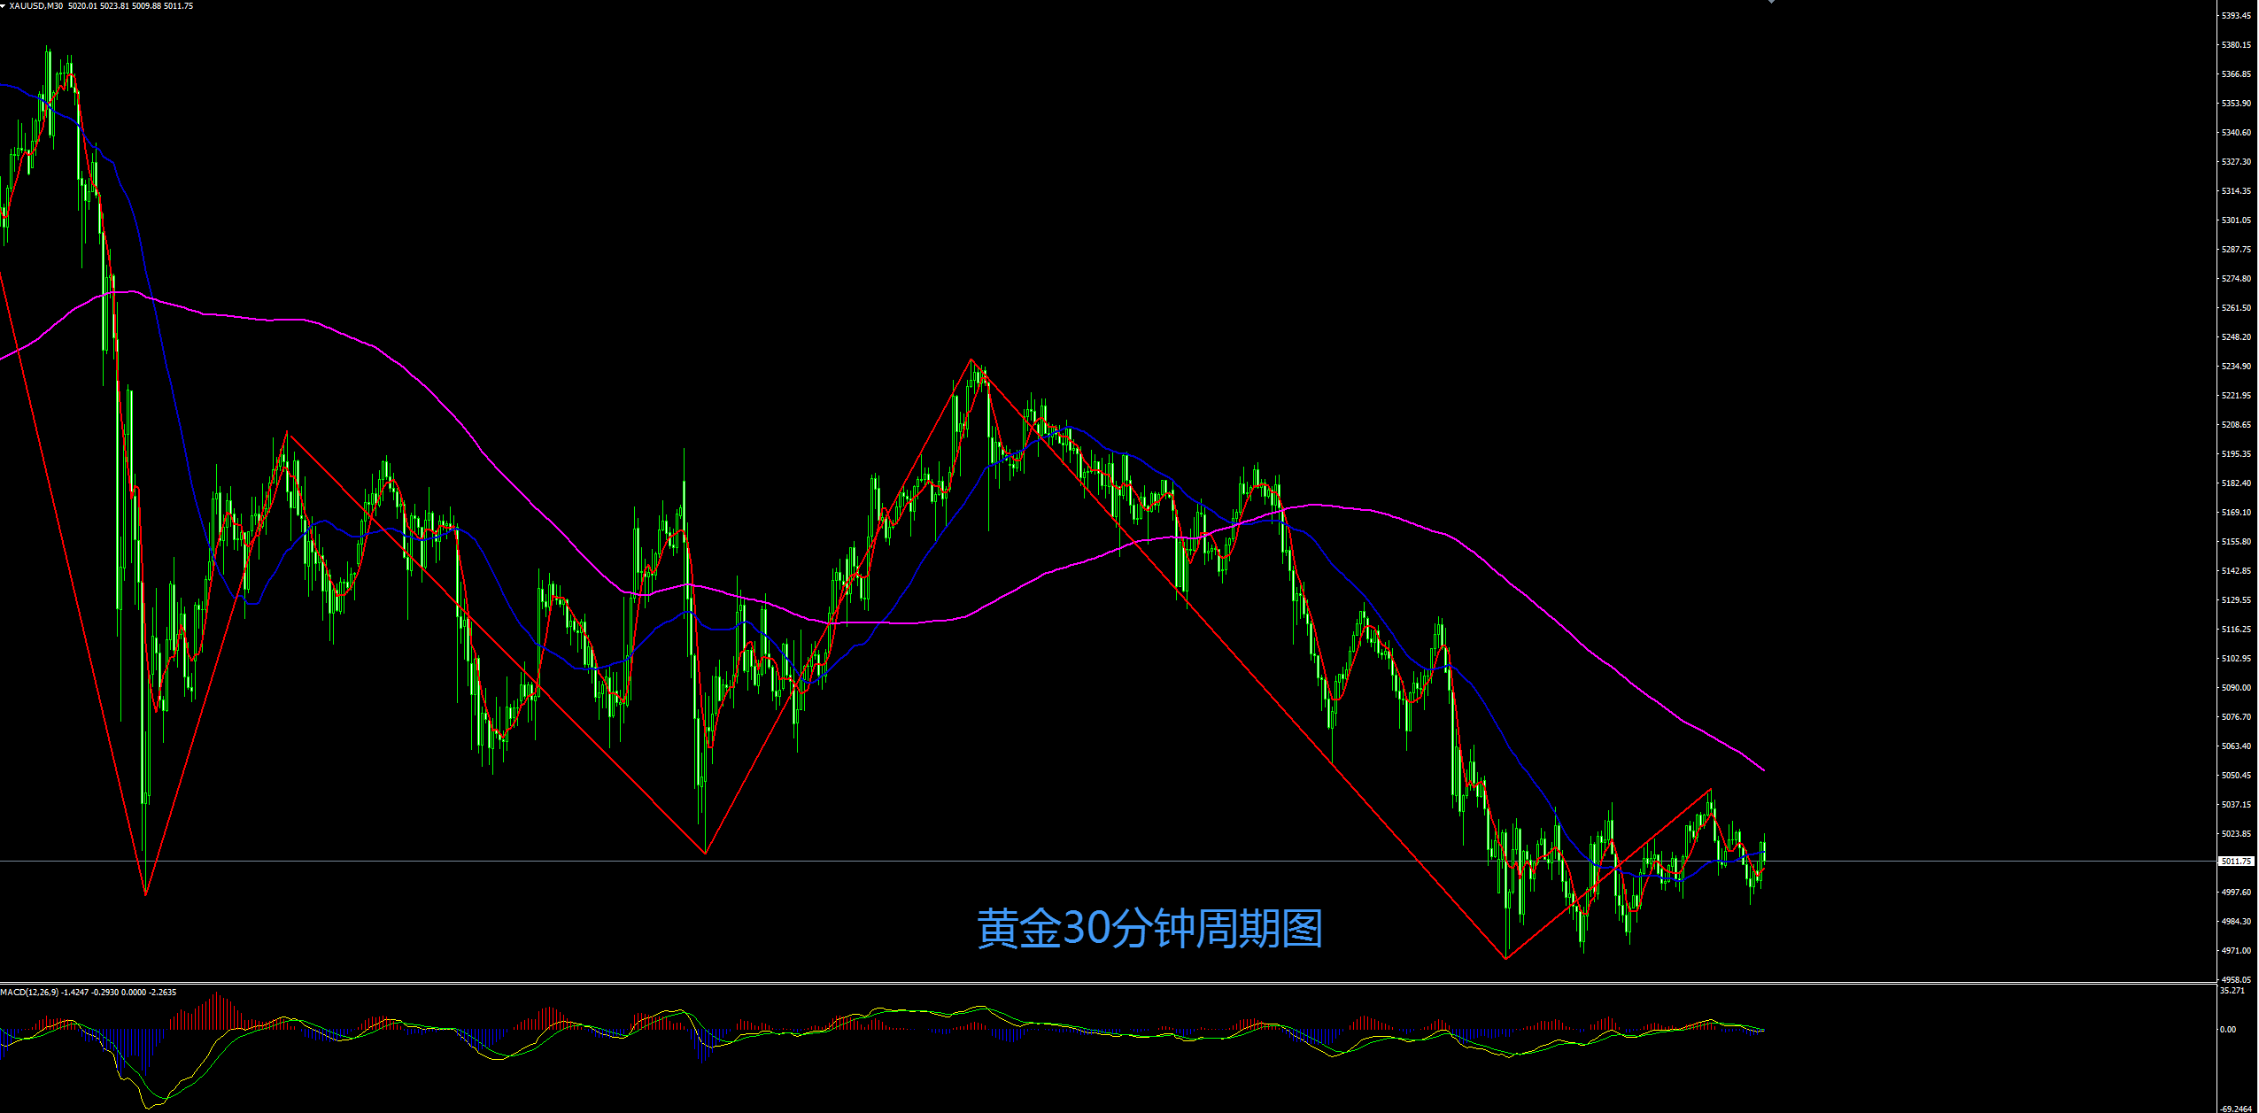Click the current price tag 5011.75

click(2236, 861)
